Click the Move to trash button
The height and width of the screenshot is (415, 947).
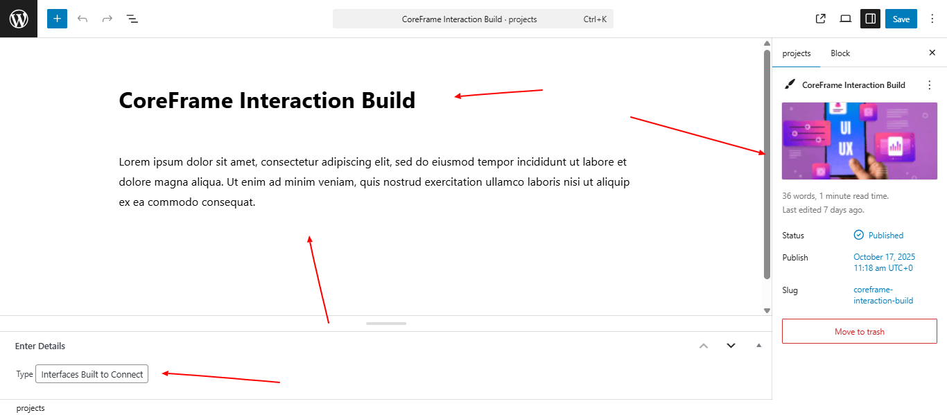pos(859,332)
